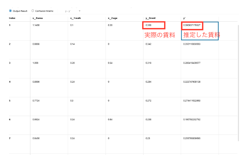Click index number 4 row
The image size is (248, 155).
coord(10,82)
